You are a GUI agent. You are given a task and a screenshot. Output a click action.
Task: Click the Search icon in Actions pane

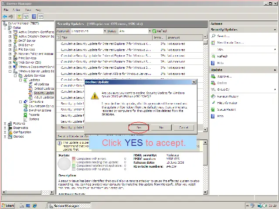(x=213, y=36)
